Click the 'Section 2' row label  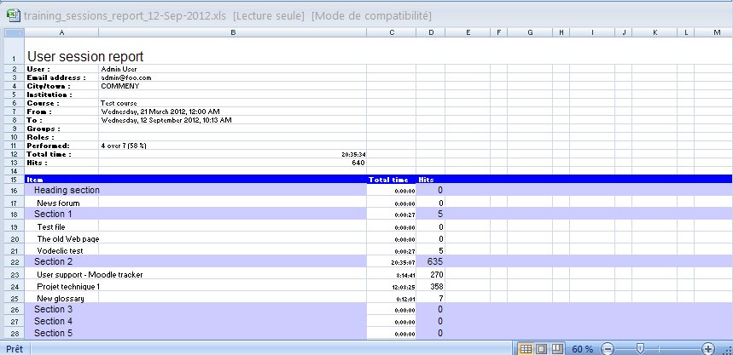[53, 261]
